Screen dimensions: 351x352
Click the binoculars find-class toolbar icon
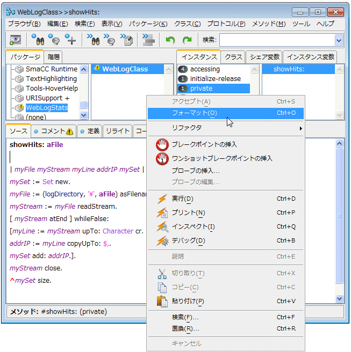coord(37,40)
